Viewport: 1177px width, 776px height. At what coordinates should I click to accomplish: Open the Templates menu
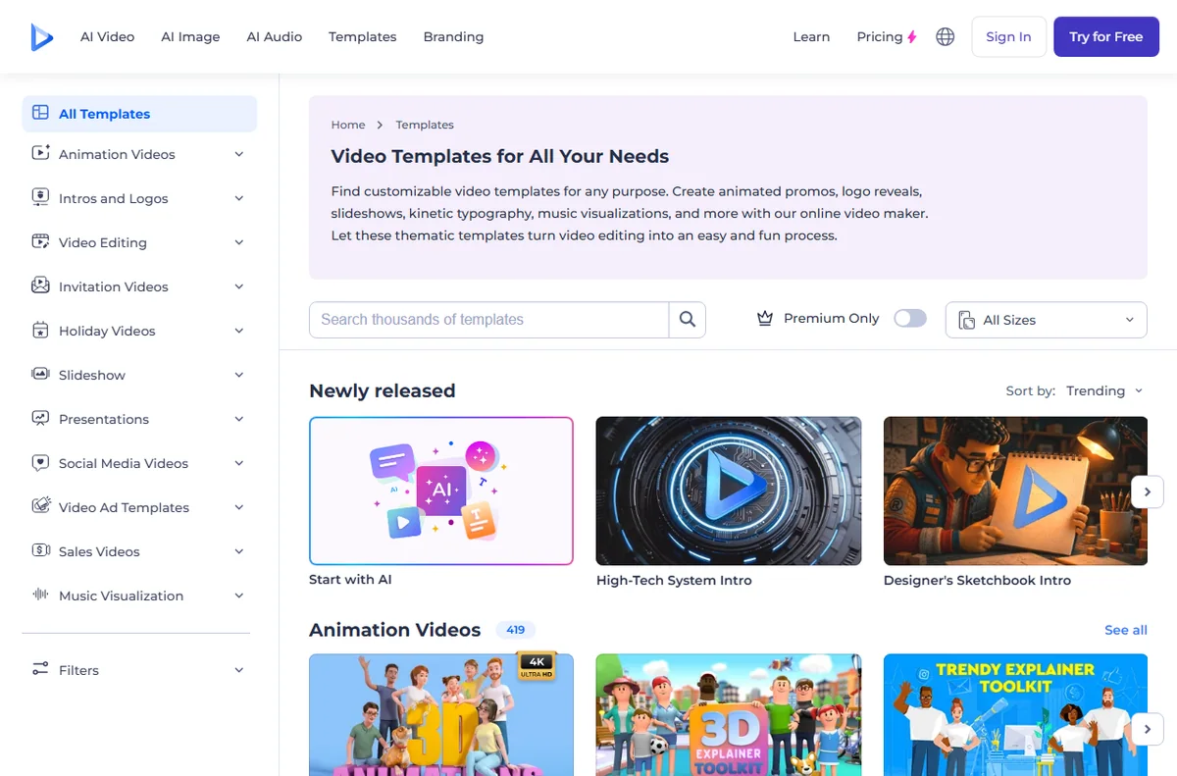coord(362,36)
